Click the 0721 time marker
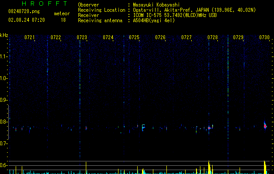Viewport: 274px width, 174px height. tap(29, 37)
